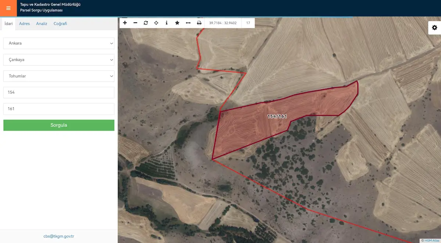Refresh the map view
This screenshot has height=243, width=441.
[x=146, y=23]
